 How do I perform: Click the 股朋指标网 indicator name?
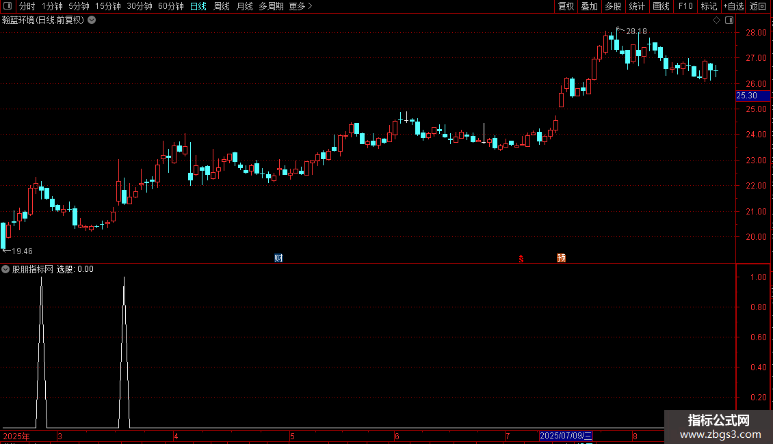click(33, 269)
